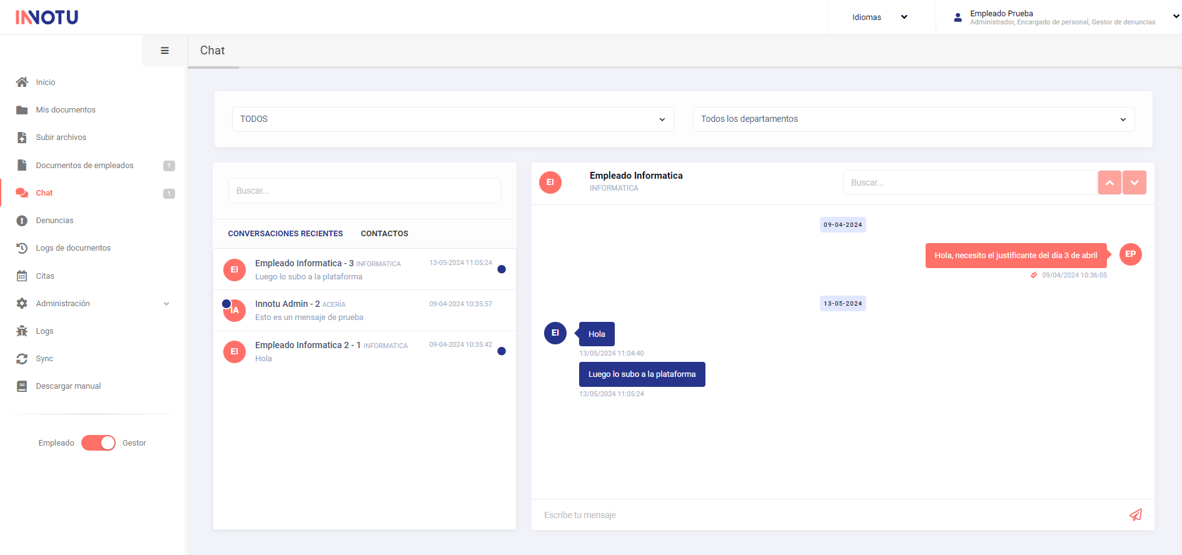
Task: Click Empleado Informatica chat header name
Action: click(x=636, y=176)
